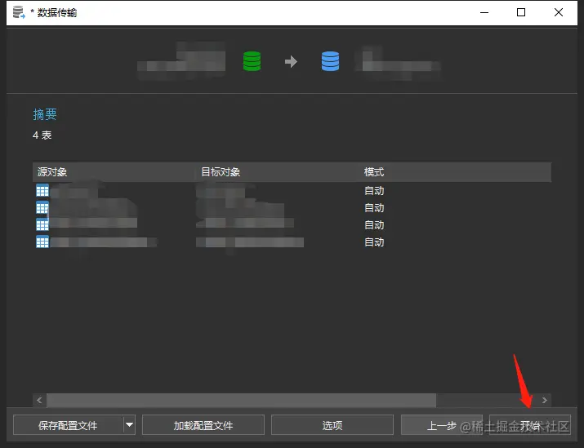This screenshot has width=584, height=448.
Task: Minimize the Data Transfer window
Action: point(484,12)
